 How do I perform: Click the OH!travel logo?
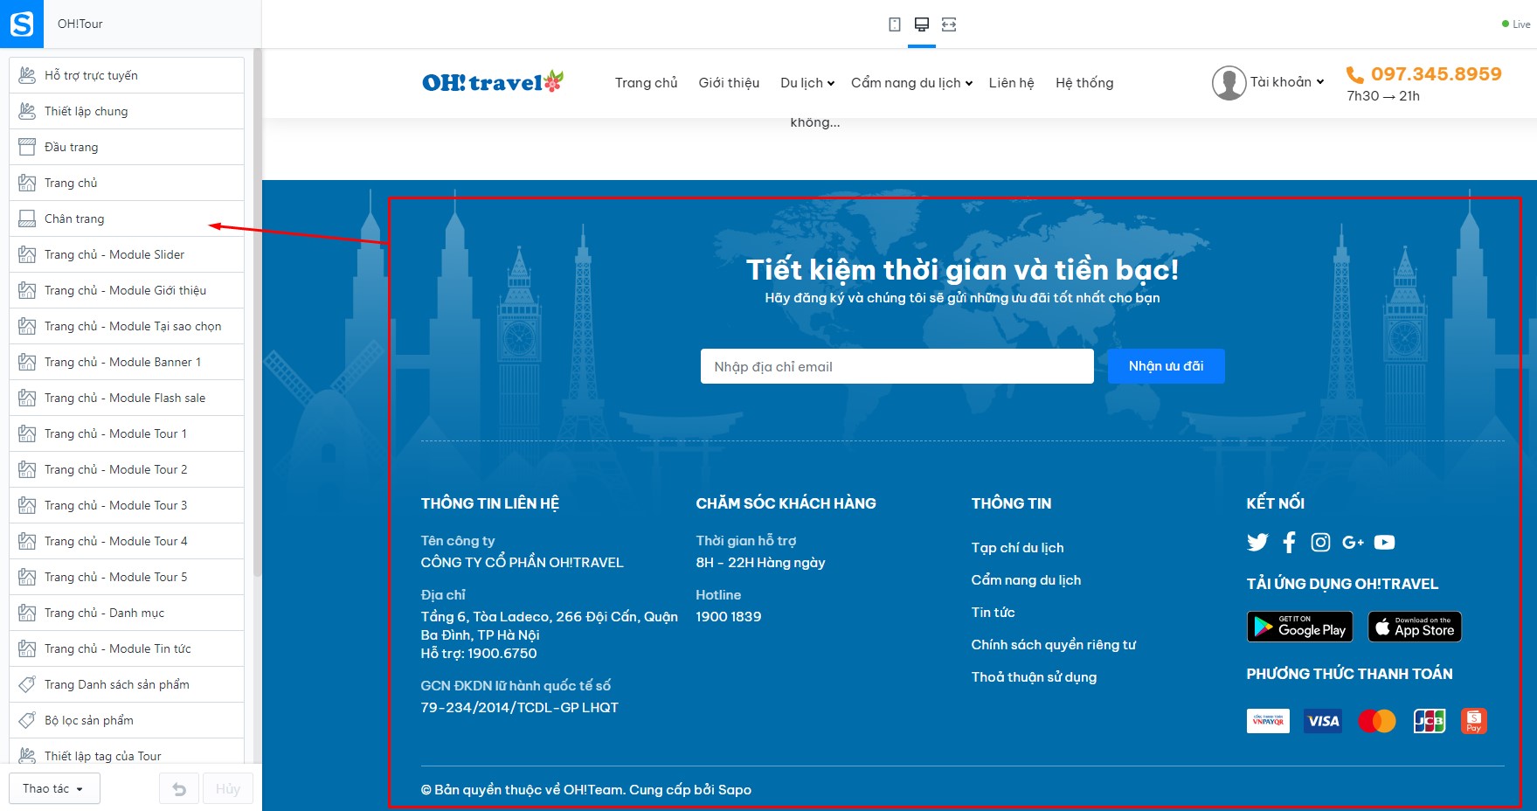[x=493, y=82]
